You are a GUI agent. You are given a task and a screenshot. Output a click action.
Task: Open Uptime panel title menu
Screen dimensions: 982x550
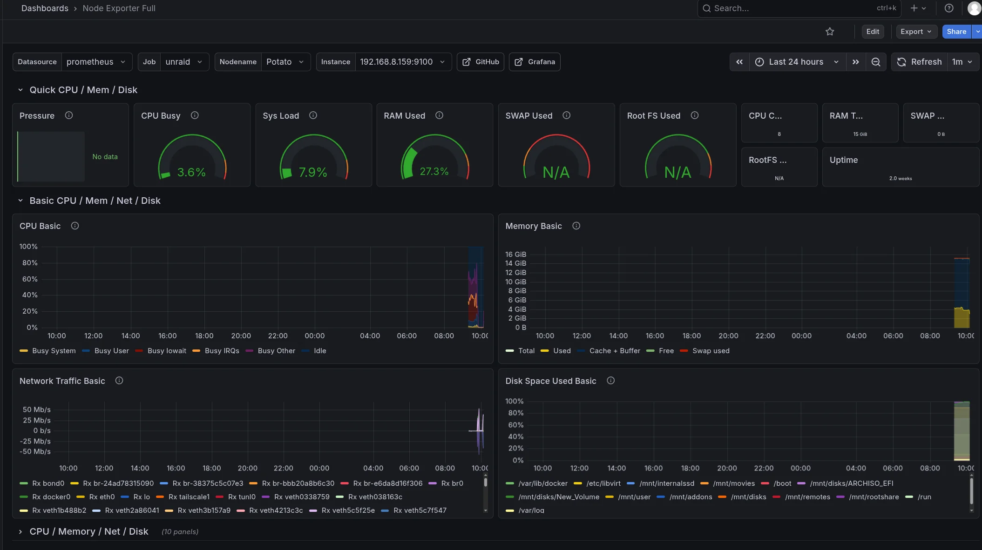pyautogui.click(x=843, y=160)
